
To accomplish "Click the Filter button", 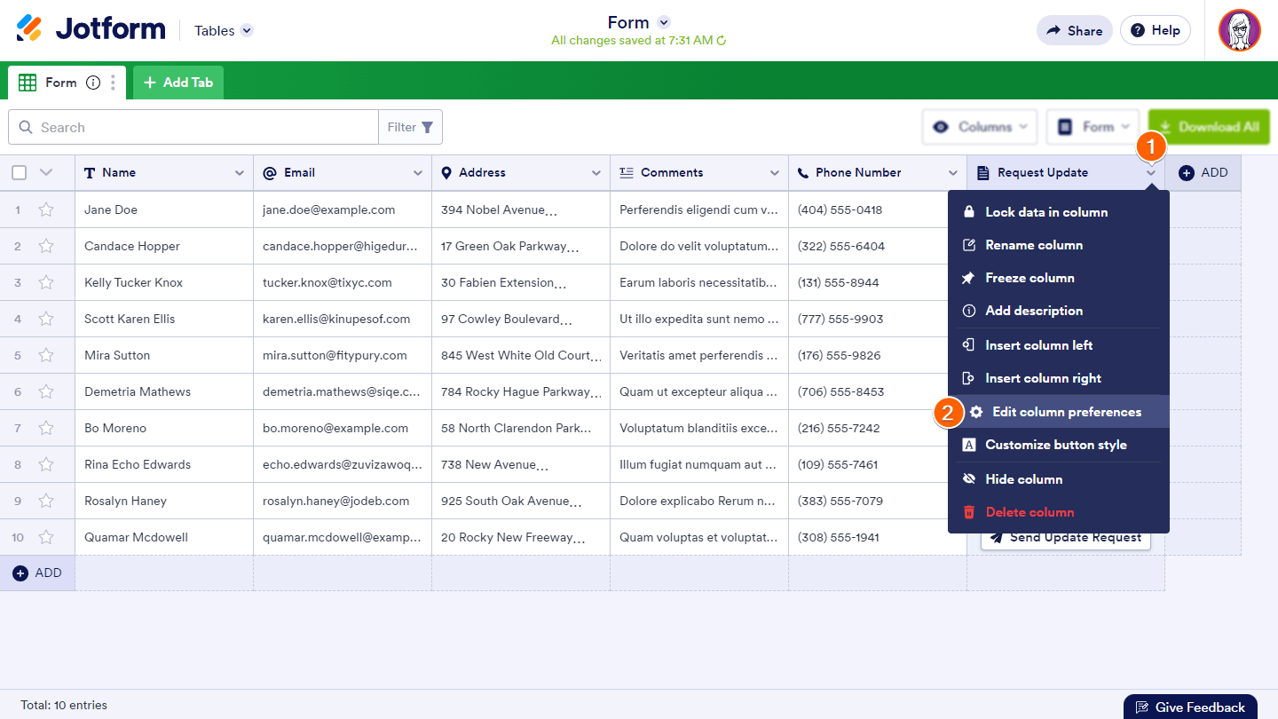I will [x=411, y=127].
